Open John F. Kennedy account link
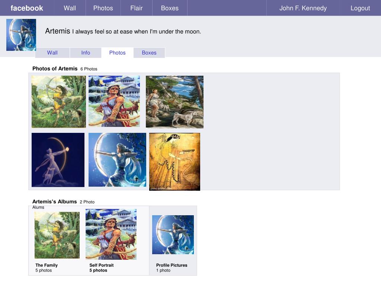Viewport: 381px width, 285px height. coord(303,8)
